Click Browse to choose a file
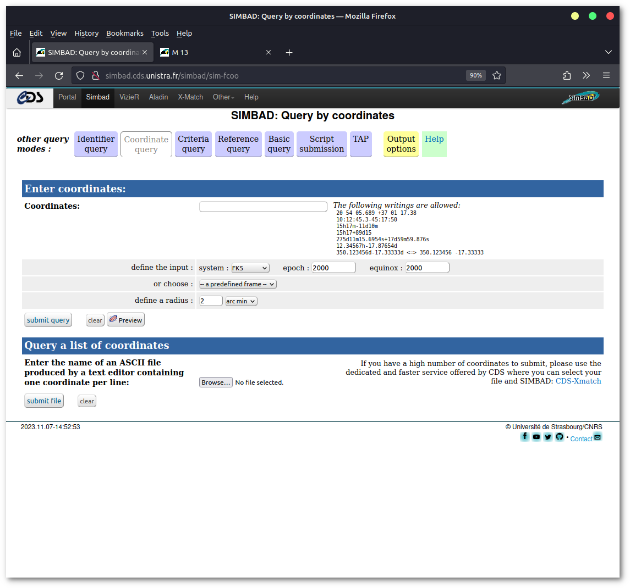630x588 pixels. (x=216, y=382)
